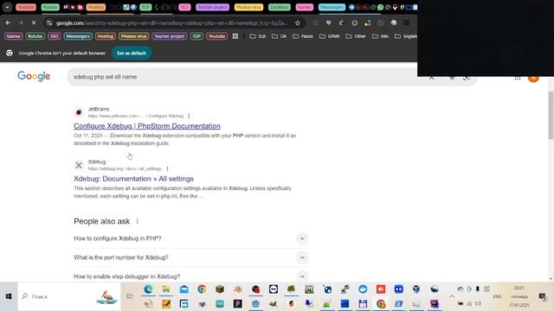Open the floppy disk icon on the taskbar
Viewport: 554px width, 311px height.
tap(363, 303)
